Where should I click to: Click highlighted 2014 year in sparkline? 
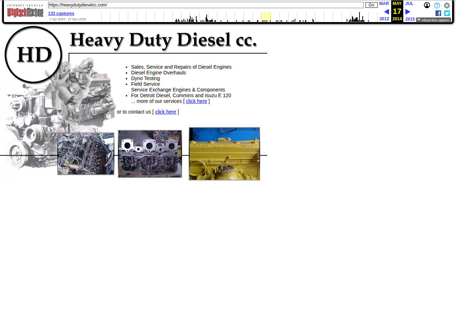(266, 17)
